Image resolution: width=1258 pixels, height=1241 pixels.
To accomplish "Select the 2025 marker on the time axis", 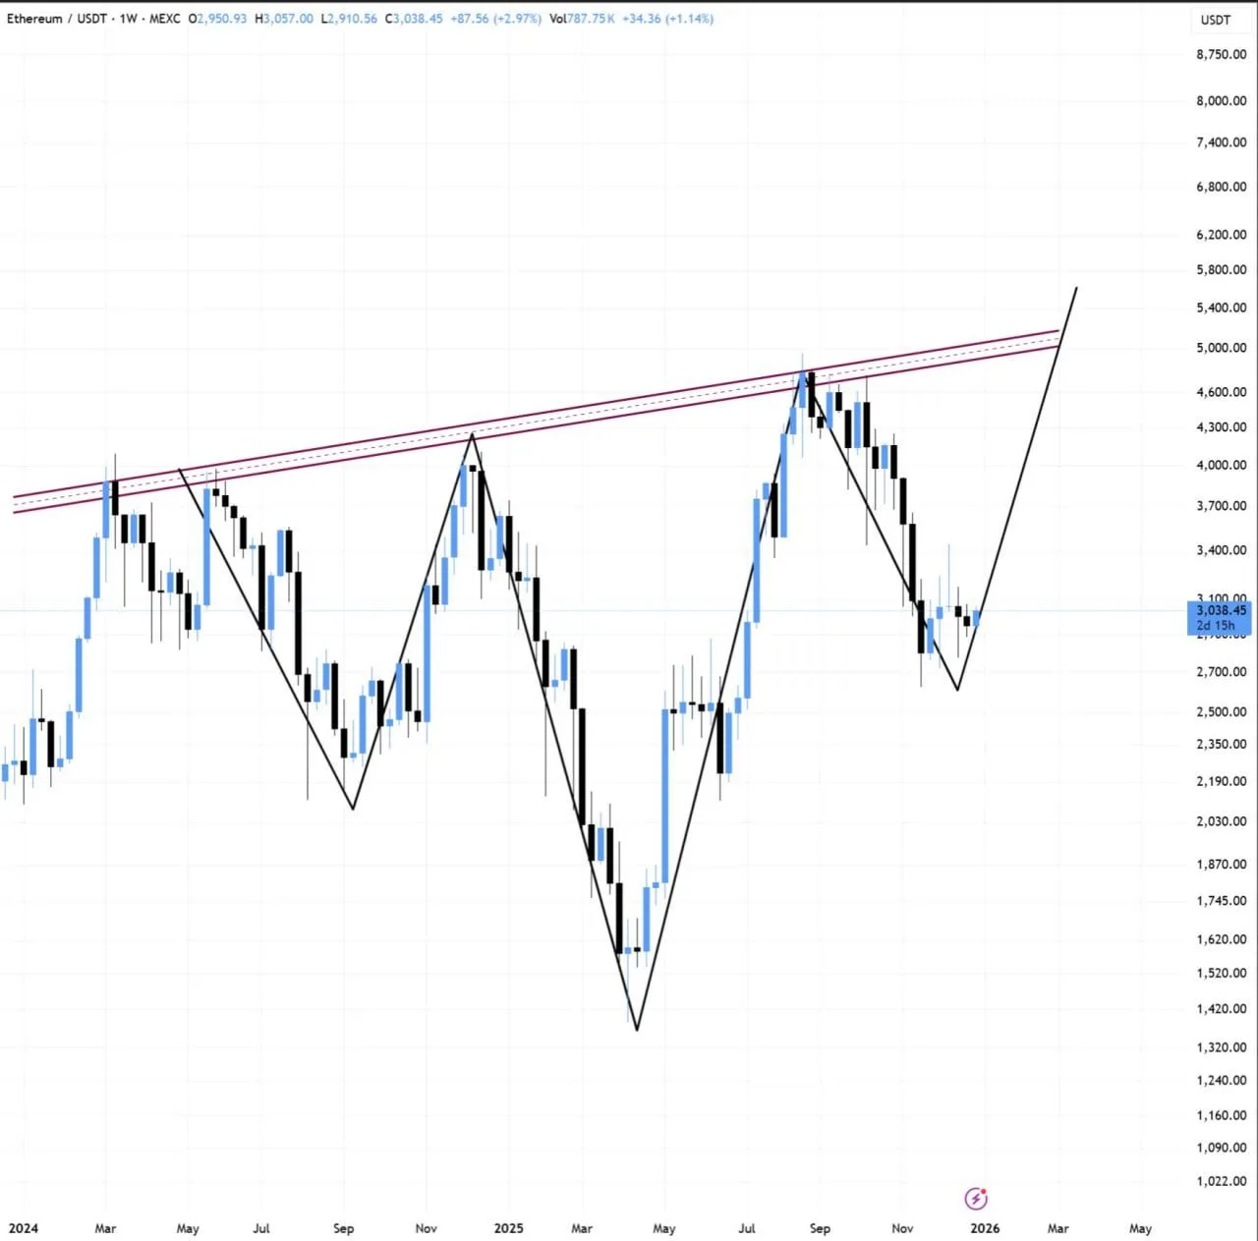I will pos(508,1228).
